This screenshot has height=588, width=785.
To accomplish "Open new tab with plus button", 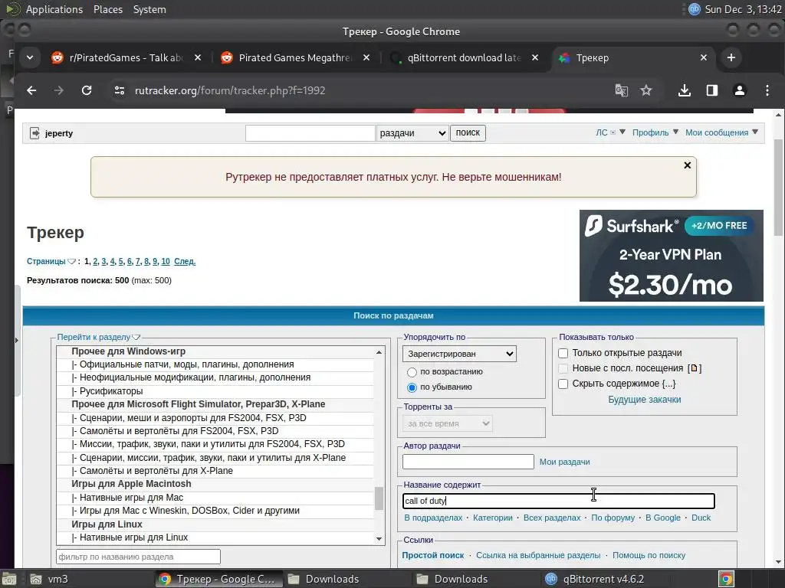I will tap(731, 57).
